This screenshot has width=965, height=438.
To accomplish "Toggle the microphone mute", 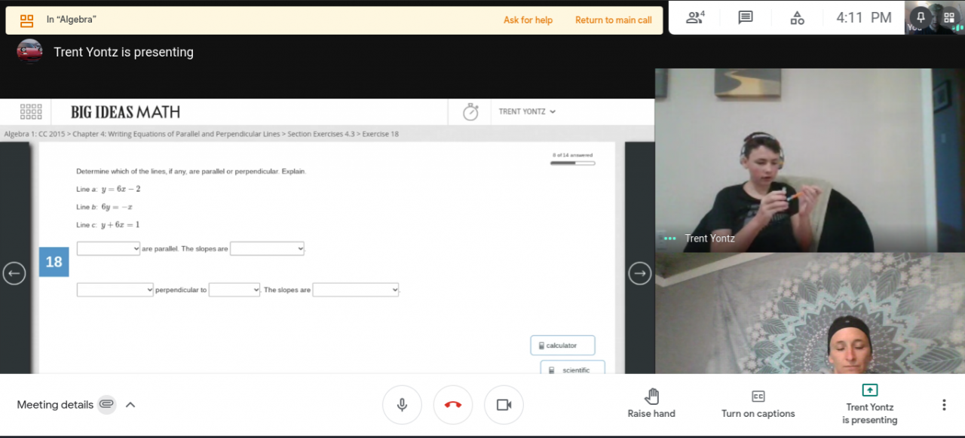I will coord(402,405).
